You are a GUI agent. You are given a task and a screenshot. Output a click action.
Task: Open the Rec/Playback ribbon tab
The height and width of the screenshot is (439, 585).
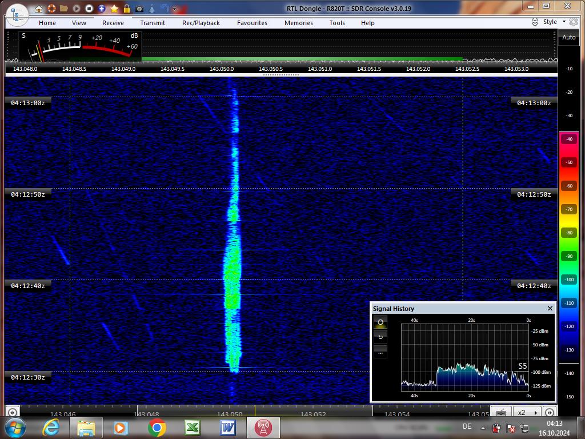[x=201, y=23]
